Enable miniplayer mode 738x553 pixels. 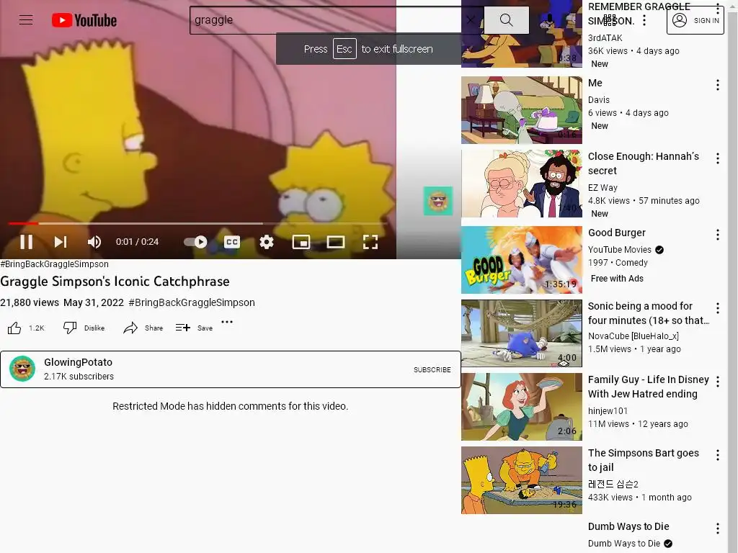tap(301, 242)
